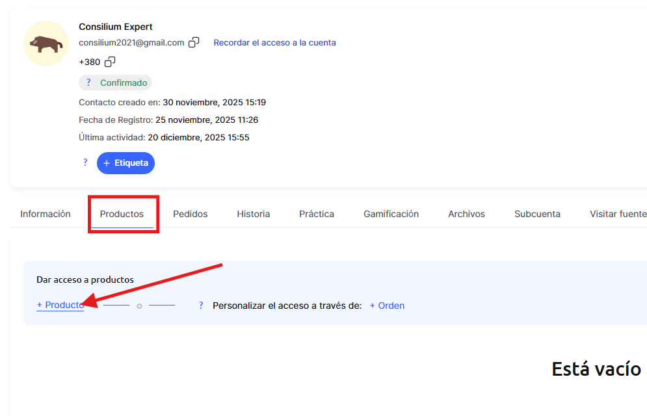Open the Subcuenta tab
This screenshot has height=416, width=647.
[537, 214]
